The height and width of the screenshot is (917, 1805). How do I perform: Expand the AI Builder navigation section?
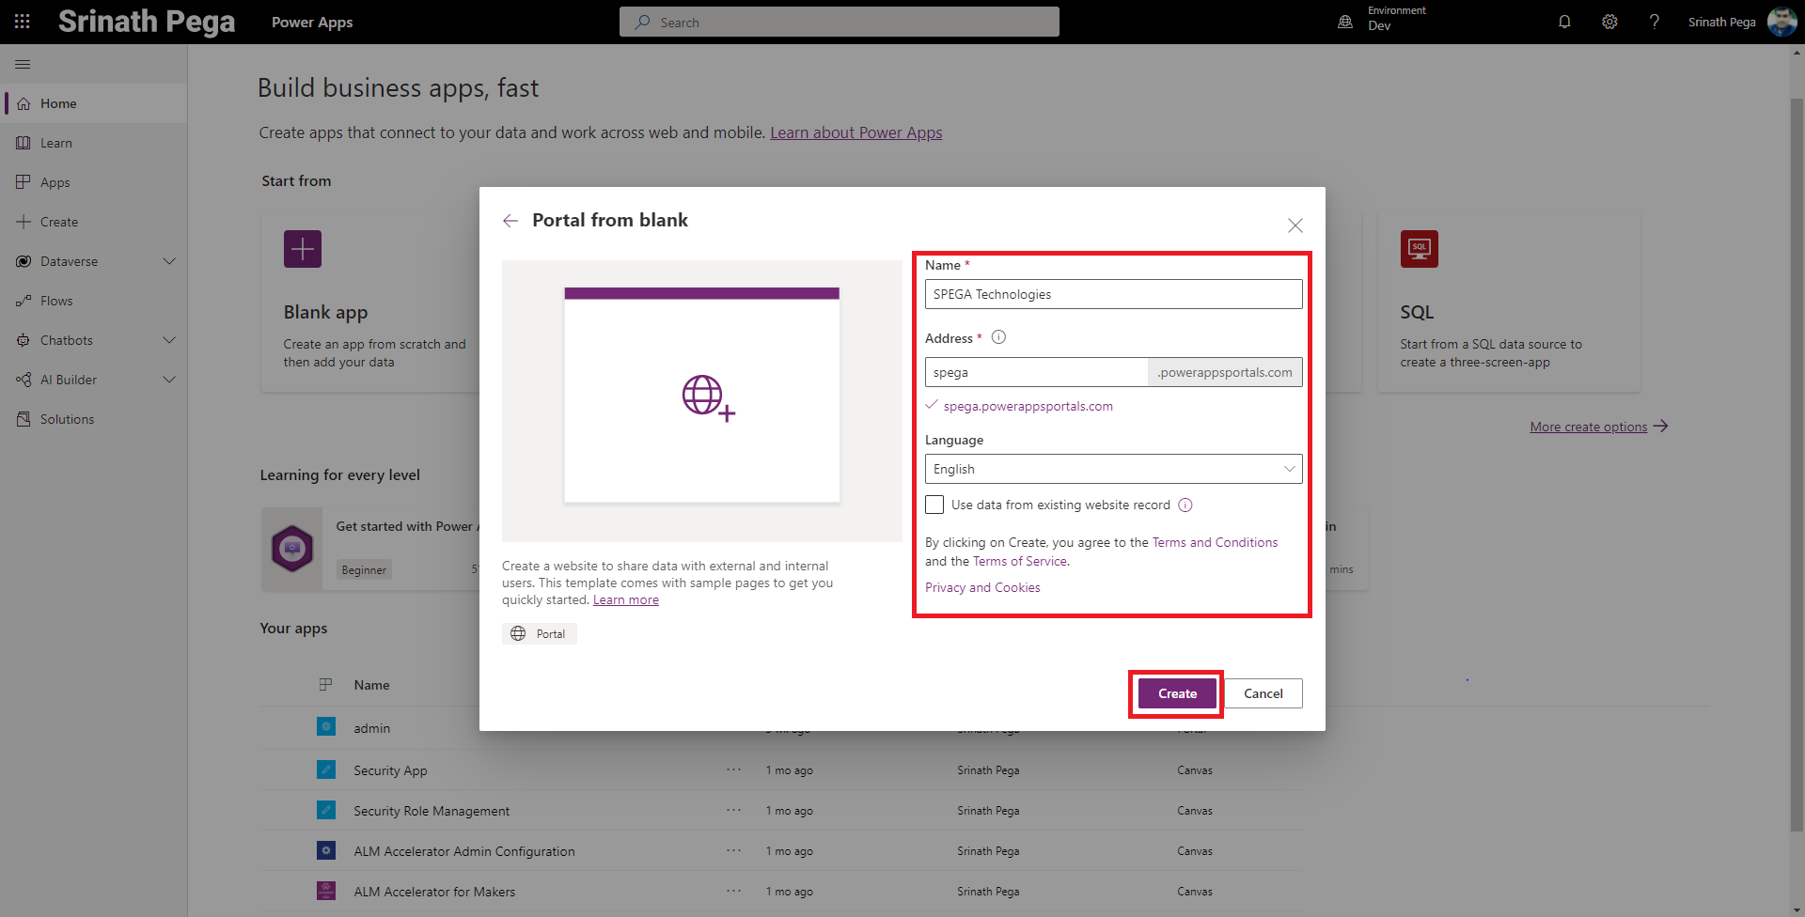[169, 380]
